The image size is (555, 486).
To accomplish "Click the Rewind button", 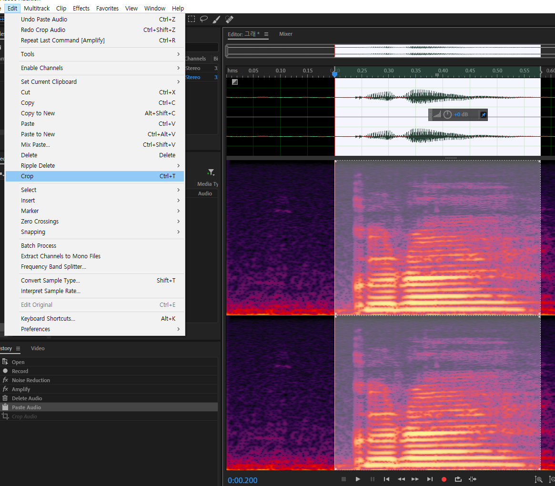I will [401, 479].
